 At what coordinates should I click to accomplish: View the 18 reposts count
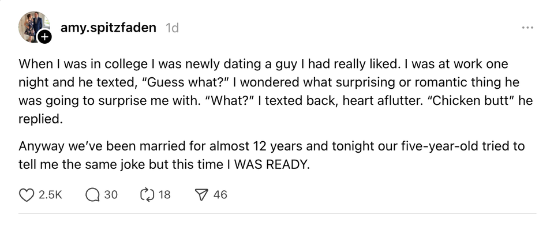[x=164, y=195]
